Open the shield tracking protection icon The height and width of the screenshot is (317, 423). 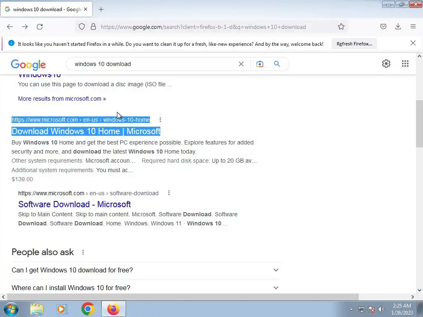pyautogui.click(x=82, y=27)
